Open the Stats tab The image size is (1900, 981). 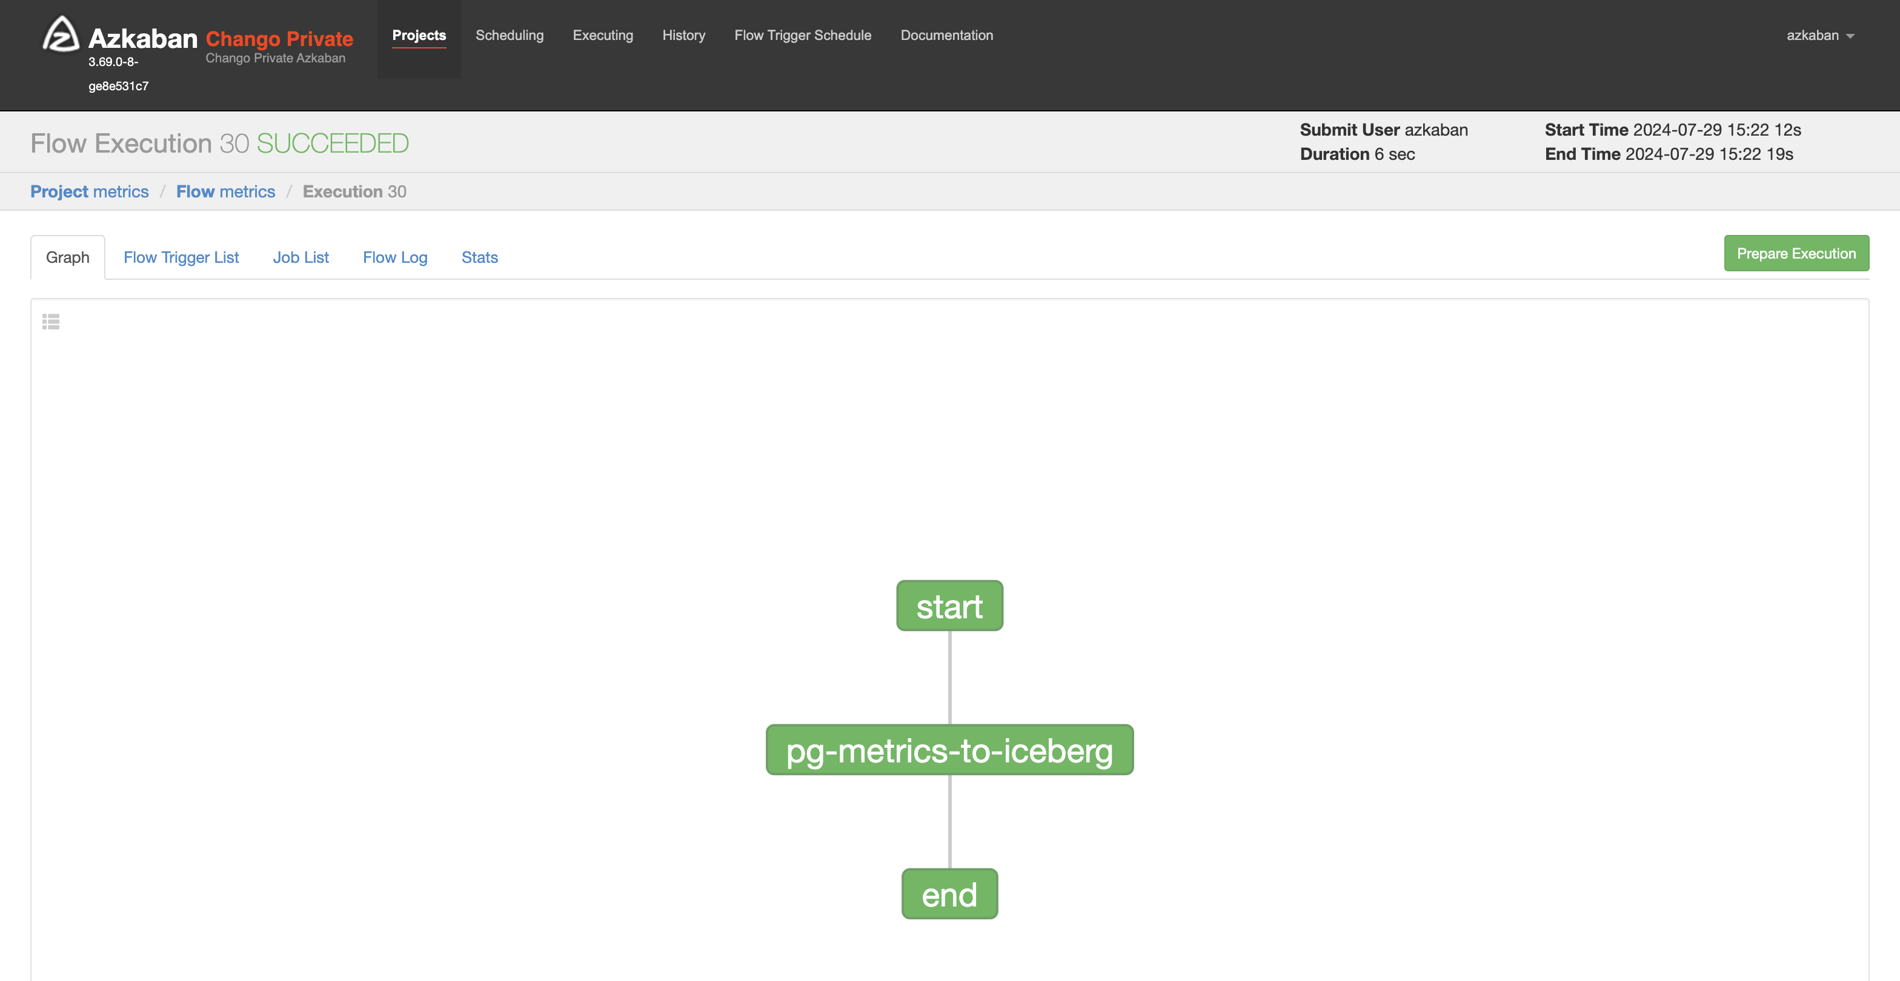[x=479, y=257]
